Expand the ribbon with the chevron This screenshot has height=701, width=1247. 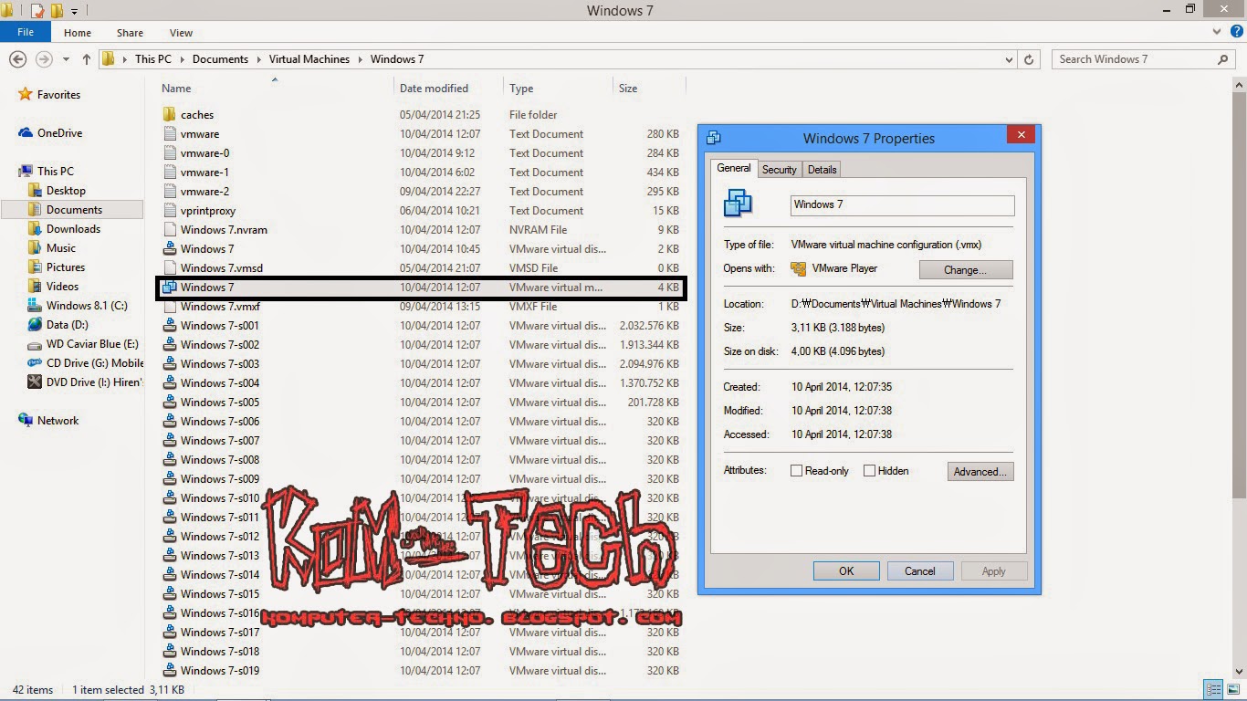1217,32
